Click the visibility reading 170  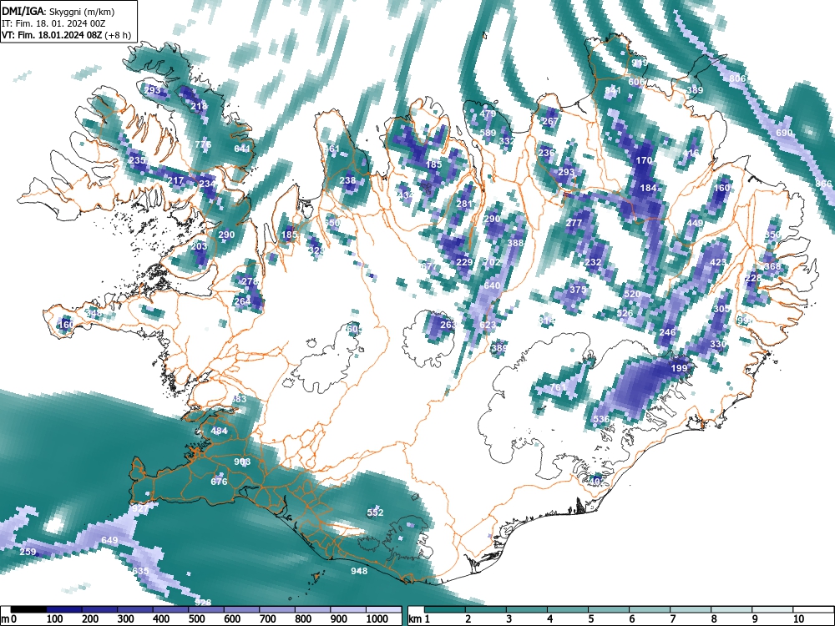[644, 161]
